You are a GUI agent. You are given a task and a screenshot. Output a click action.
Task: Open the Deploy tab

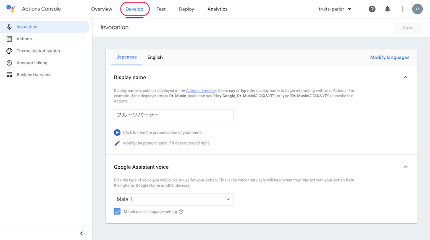tap(186, 9)
